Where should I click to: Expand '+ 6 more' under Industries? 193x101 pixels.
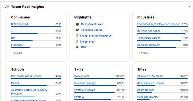click(x=144, y=53)
